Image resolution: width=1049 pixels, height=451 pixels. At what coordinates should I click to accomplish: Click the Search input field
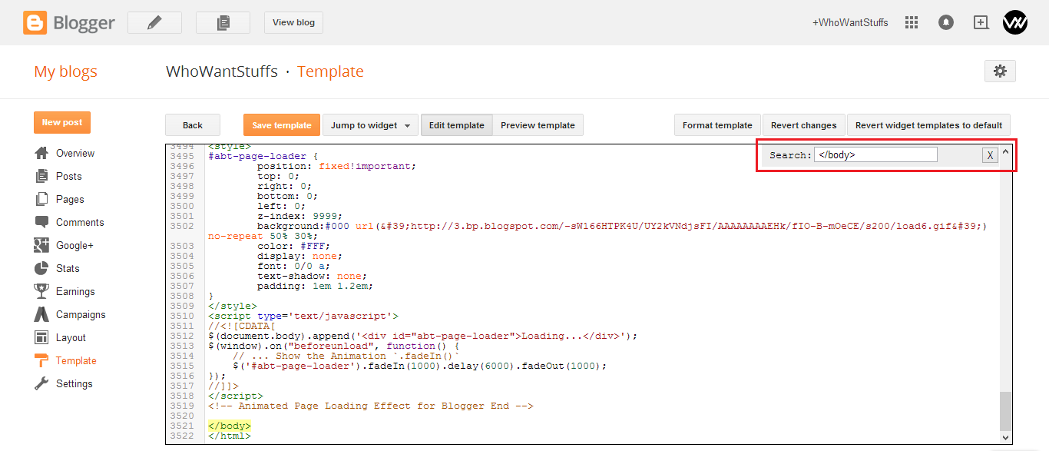click(875, 154)
